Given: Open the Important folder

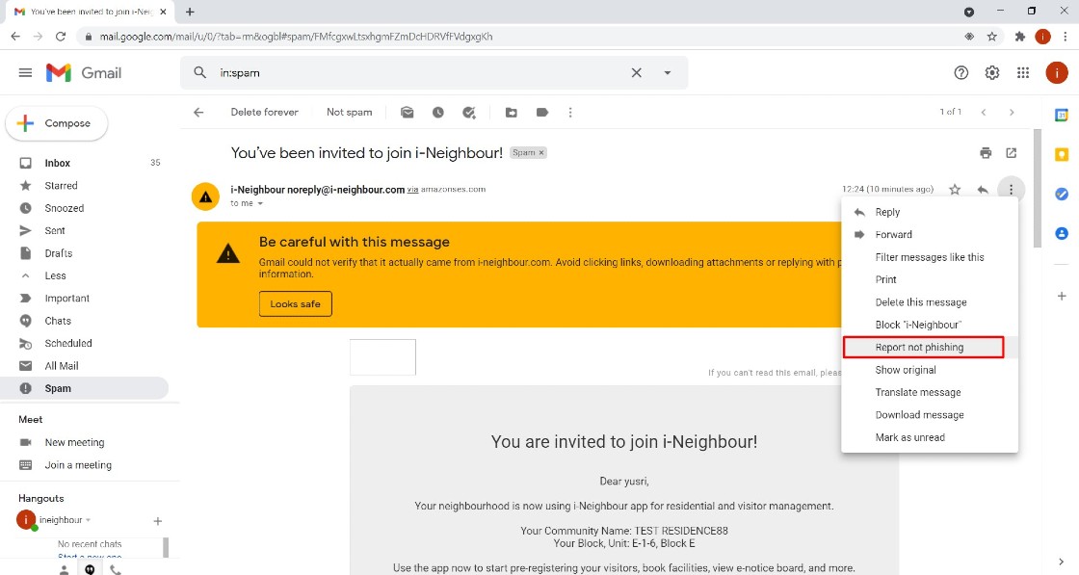Looking at the screenshot, I should click(84, 298).
